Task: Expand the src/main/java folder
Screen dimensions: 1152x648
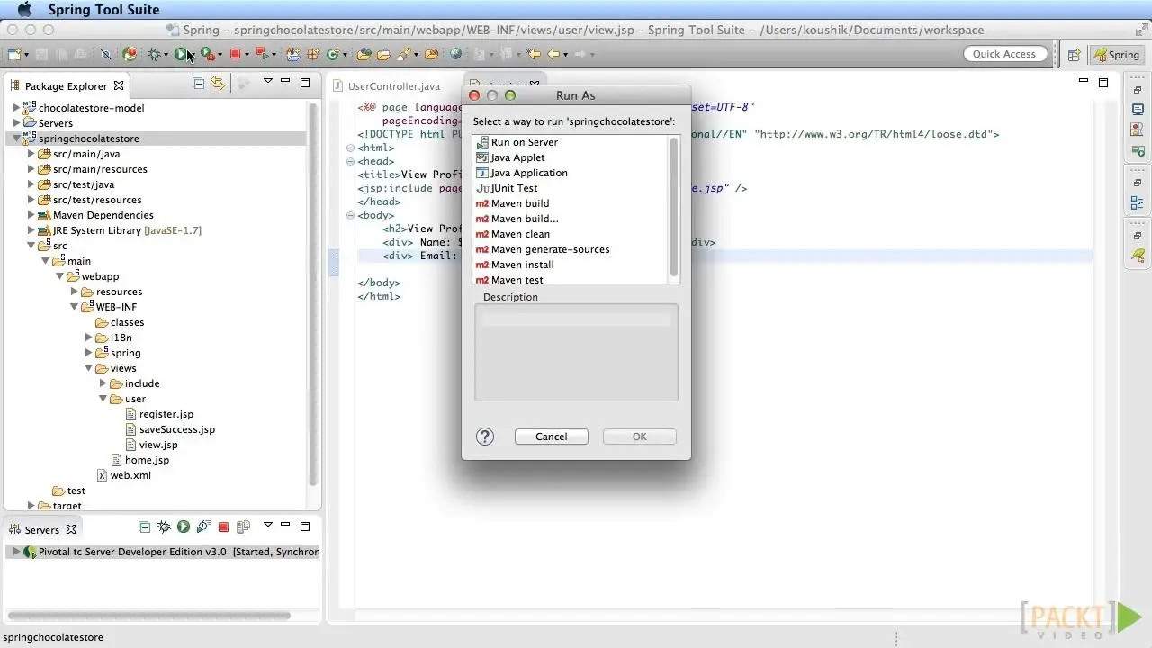Action: click(31, 154)
